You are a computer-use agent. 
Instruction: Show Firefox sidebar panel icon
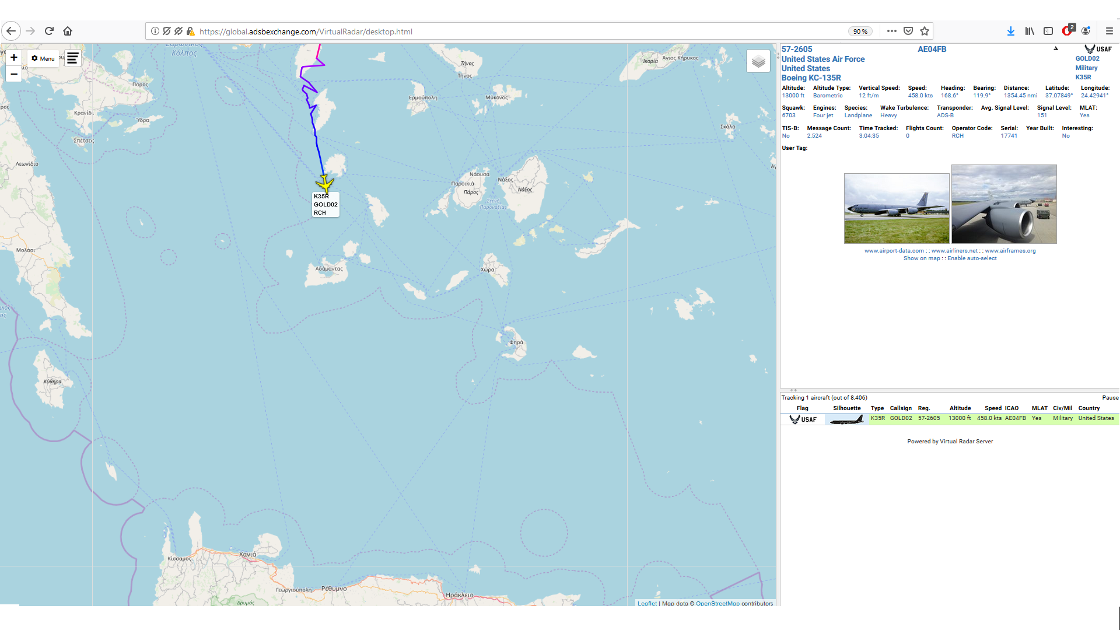[x=1048, y=32]
